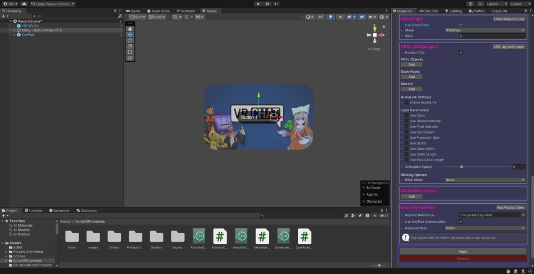This screenshot has height=274, width=534.
Task: Click the Step frame button
Action: coord(276,4)
